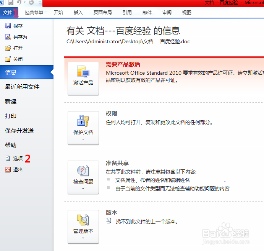Viewport: 264px width, 251px height.
Task: Click the Redo arrow in title bar
Action: tap(31, 2)
